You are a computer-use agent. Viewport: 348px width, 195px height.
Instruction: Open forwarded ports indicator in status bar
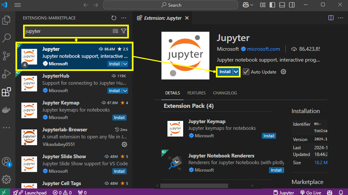(x=82, y=193)
